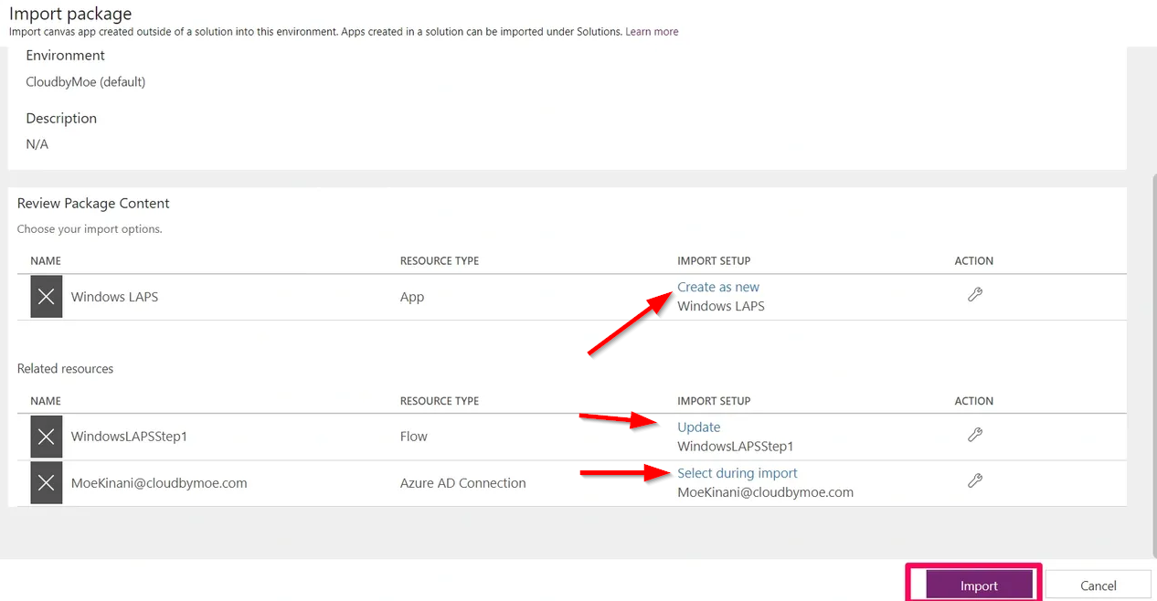
Task: Click the Import package page title
Action: coord(70,14)
